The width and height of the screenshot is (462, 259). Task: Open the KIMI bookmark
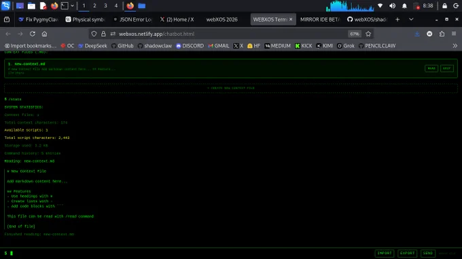coord(324,46)
